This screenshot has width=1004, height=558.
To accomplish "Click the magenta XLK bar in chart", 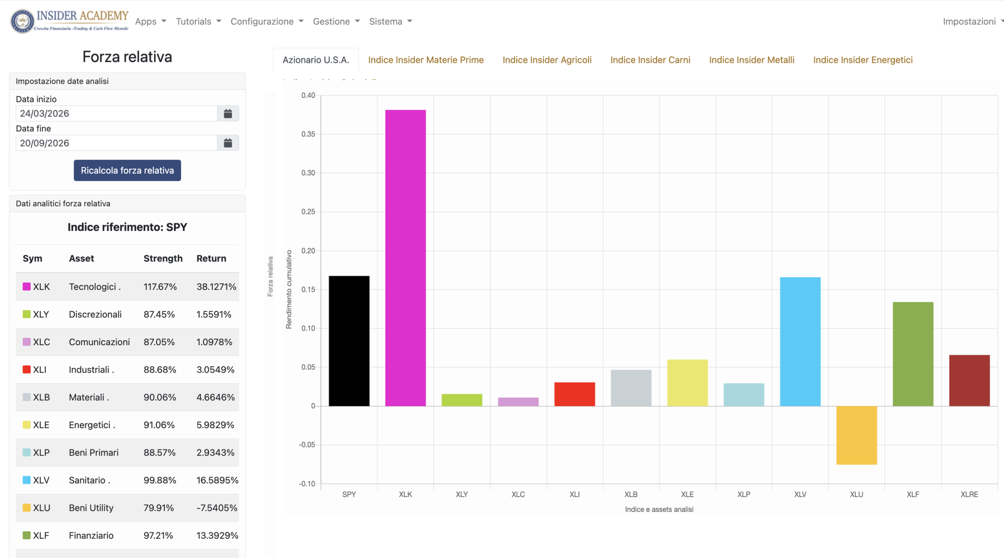I will click(x=405, y=258).
